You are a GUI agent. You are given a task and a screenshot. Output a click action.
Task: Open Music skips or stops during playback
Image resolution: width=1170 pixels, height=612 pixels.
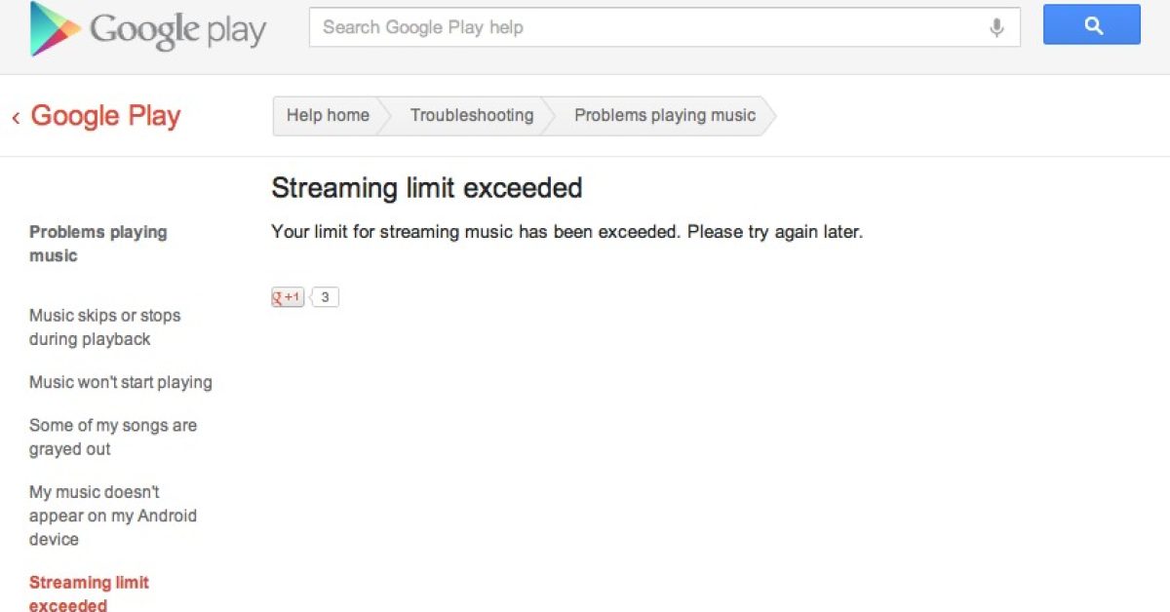pyautogui.click(x=104, y=327)
